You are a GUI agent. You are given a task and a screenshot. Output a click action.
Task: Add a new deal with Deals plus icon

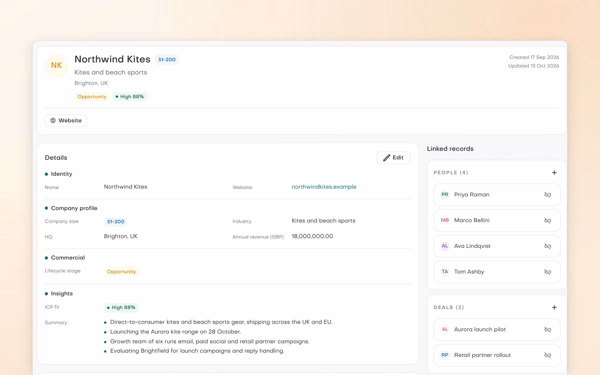pos(554,307)
